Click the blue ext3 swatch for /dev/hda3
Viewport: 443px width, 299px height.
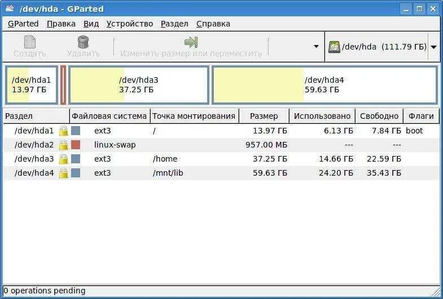76,159
